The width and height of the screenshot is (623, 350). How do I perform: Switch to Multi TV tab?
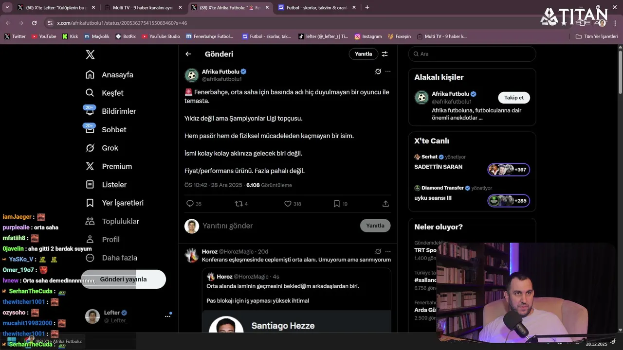click(143, 8)
